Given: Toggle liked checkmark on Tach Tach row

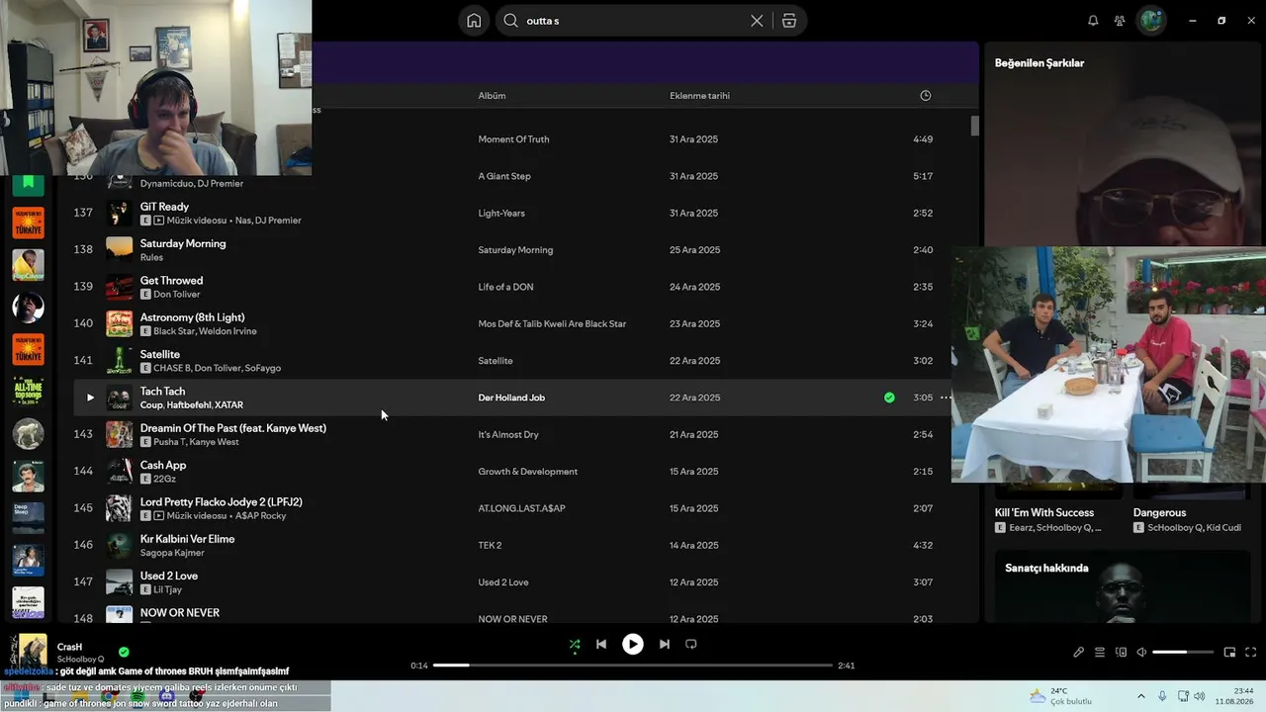Looking at the screenshot, I should click(x=889, y=398).
